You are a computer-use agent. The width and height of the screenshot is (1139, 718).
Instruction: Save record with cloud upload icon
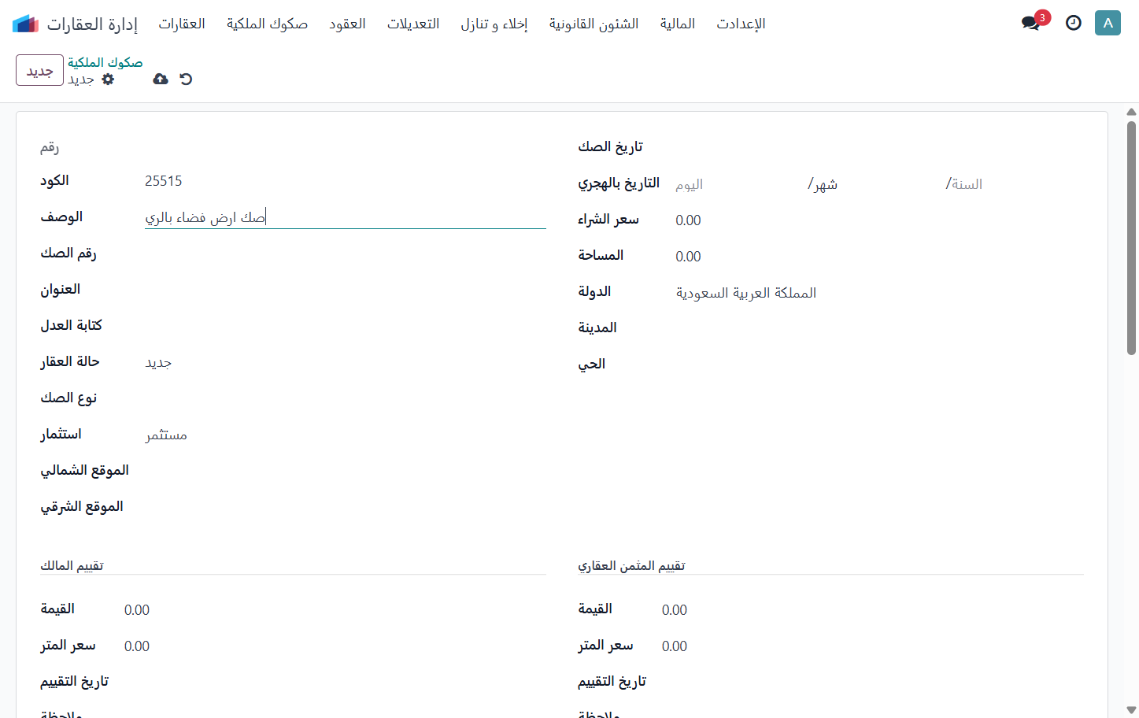click(161, 79)
